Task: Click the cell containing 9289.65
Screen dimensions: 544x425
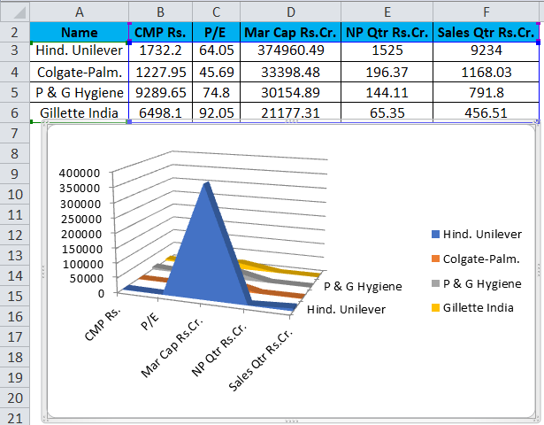Action: [160, 92]
